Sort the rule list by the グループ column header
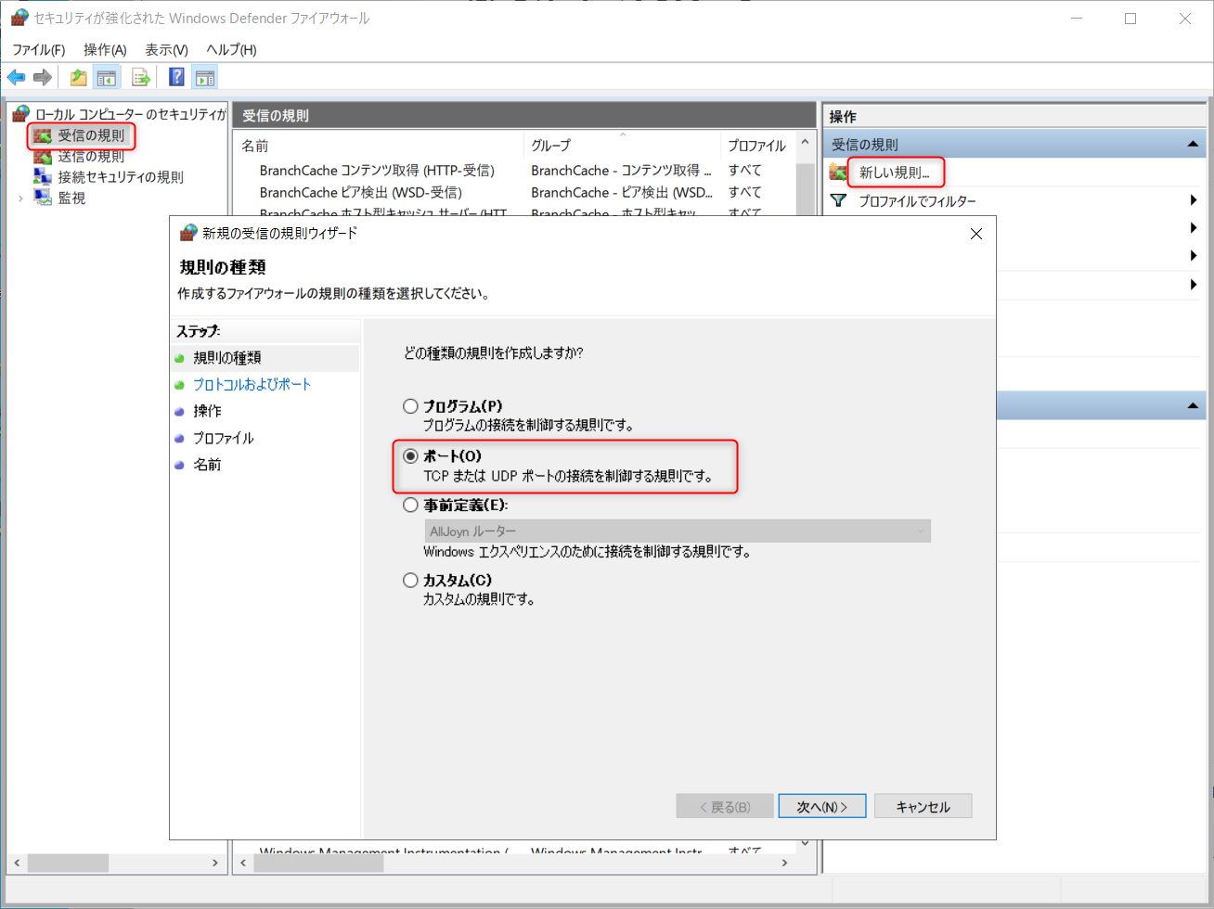 click(x=622, y=146)
